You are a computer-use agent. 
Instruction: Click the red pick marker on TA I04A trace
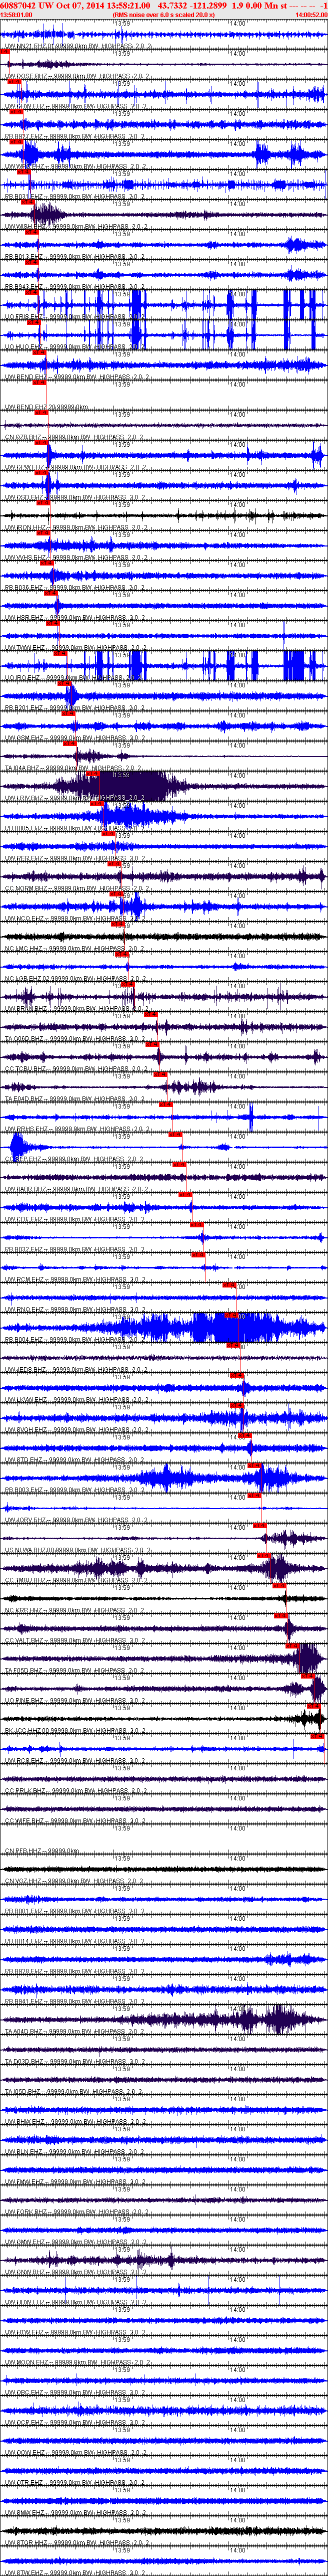92,773
